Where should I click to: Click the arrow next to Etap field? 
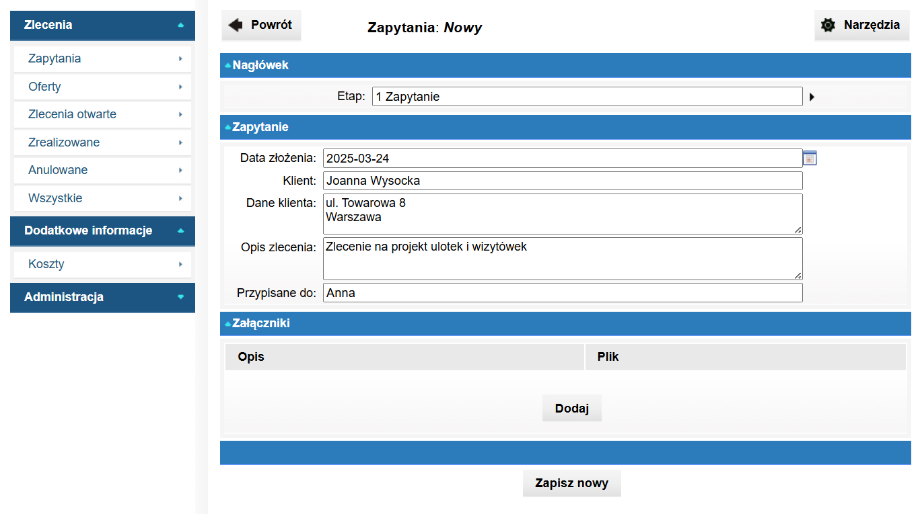tap(812, 97)
